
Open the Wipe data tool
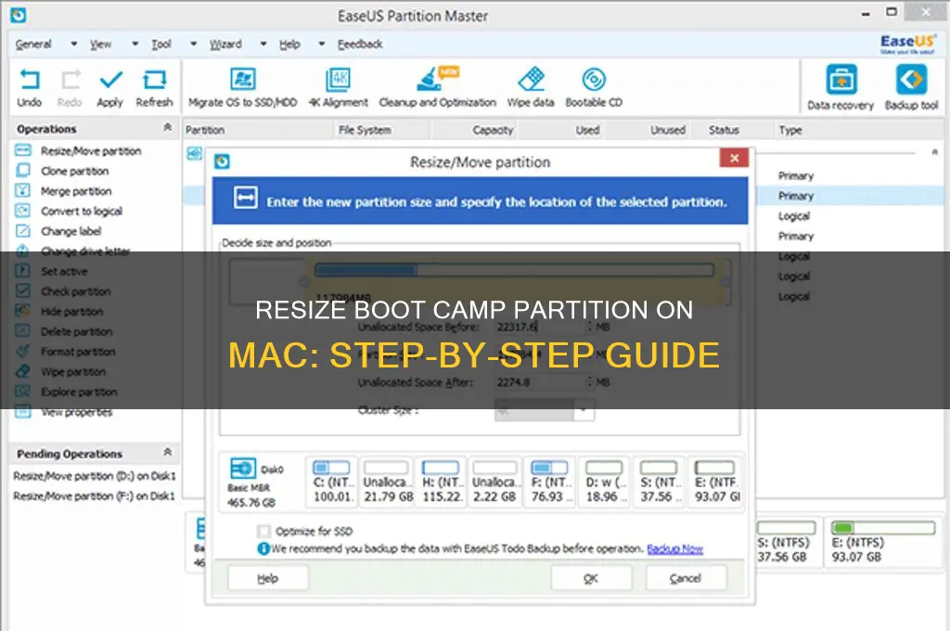[531, 88]
